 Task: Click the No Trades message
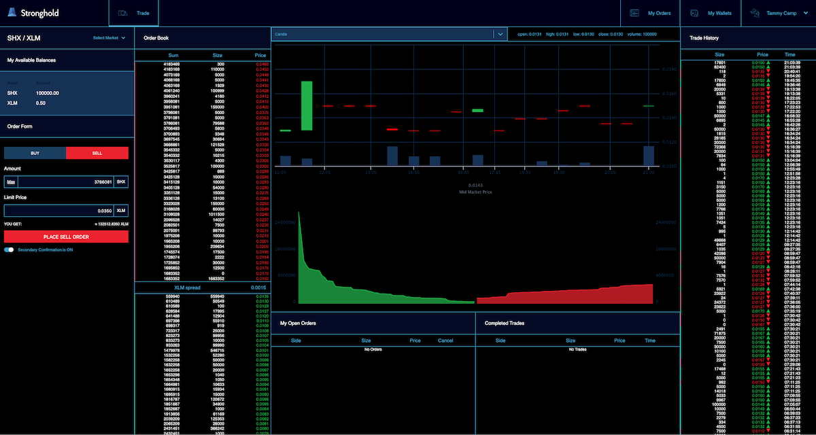[x=577, y=349]
